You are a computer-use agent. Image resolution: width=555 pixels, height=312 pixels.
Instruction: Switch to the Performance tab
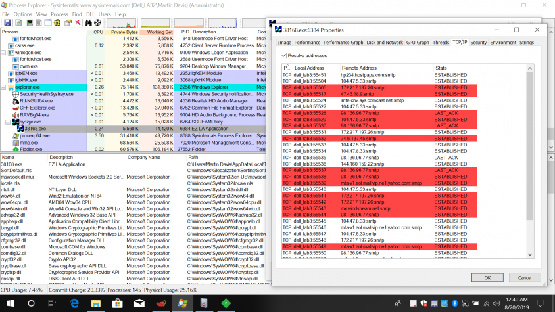point(307,43)
